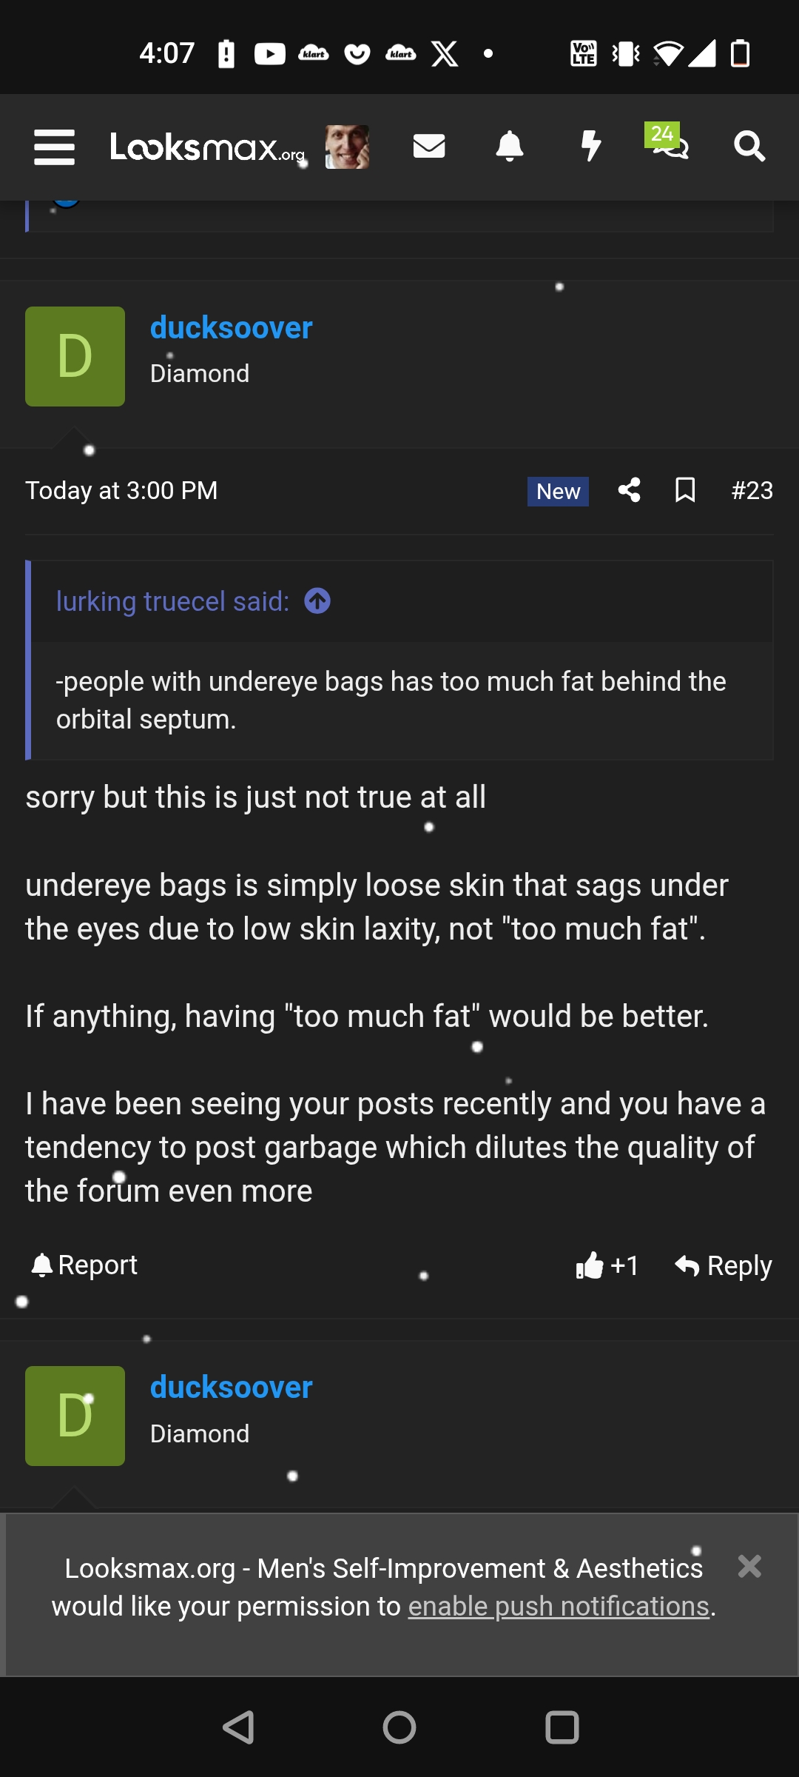Share post #23 using the share icon
The image size is (799, 1777).
tap(630, 490)
